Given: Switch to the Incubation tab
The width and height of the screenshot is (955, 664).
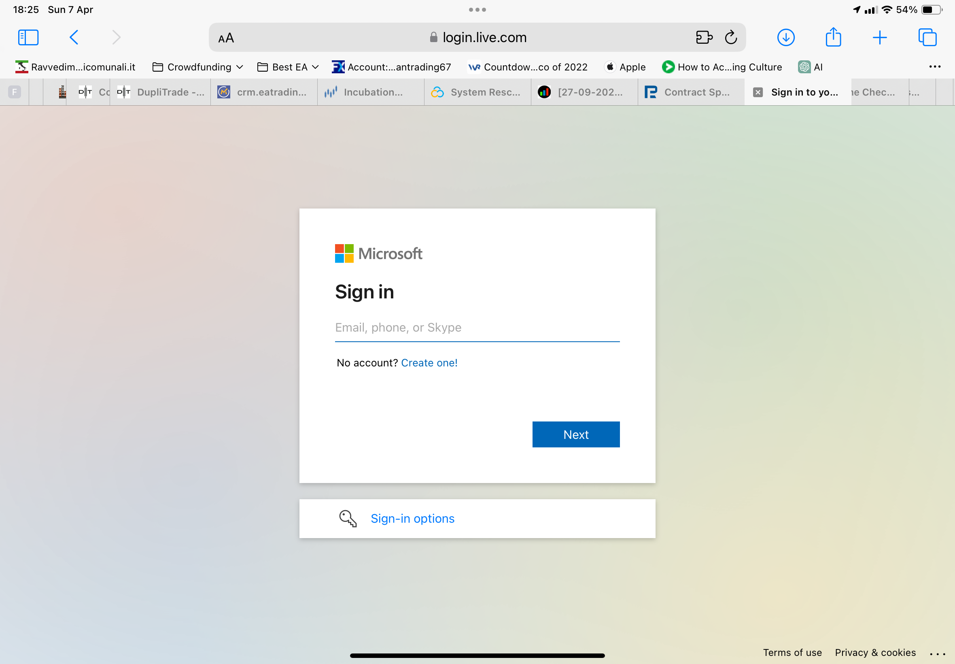Looking at the screenshot, I should pos(371,92).
